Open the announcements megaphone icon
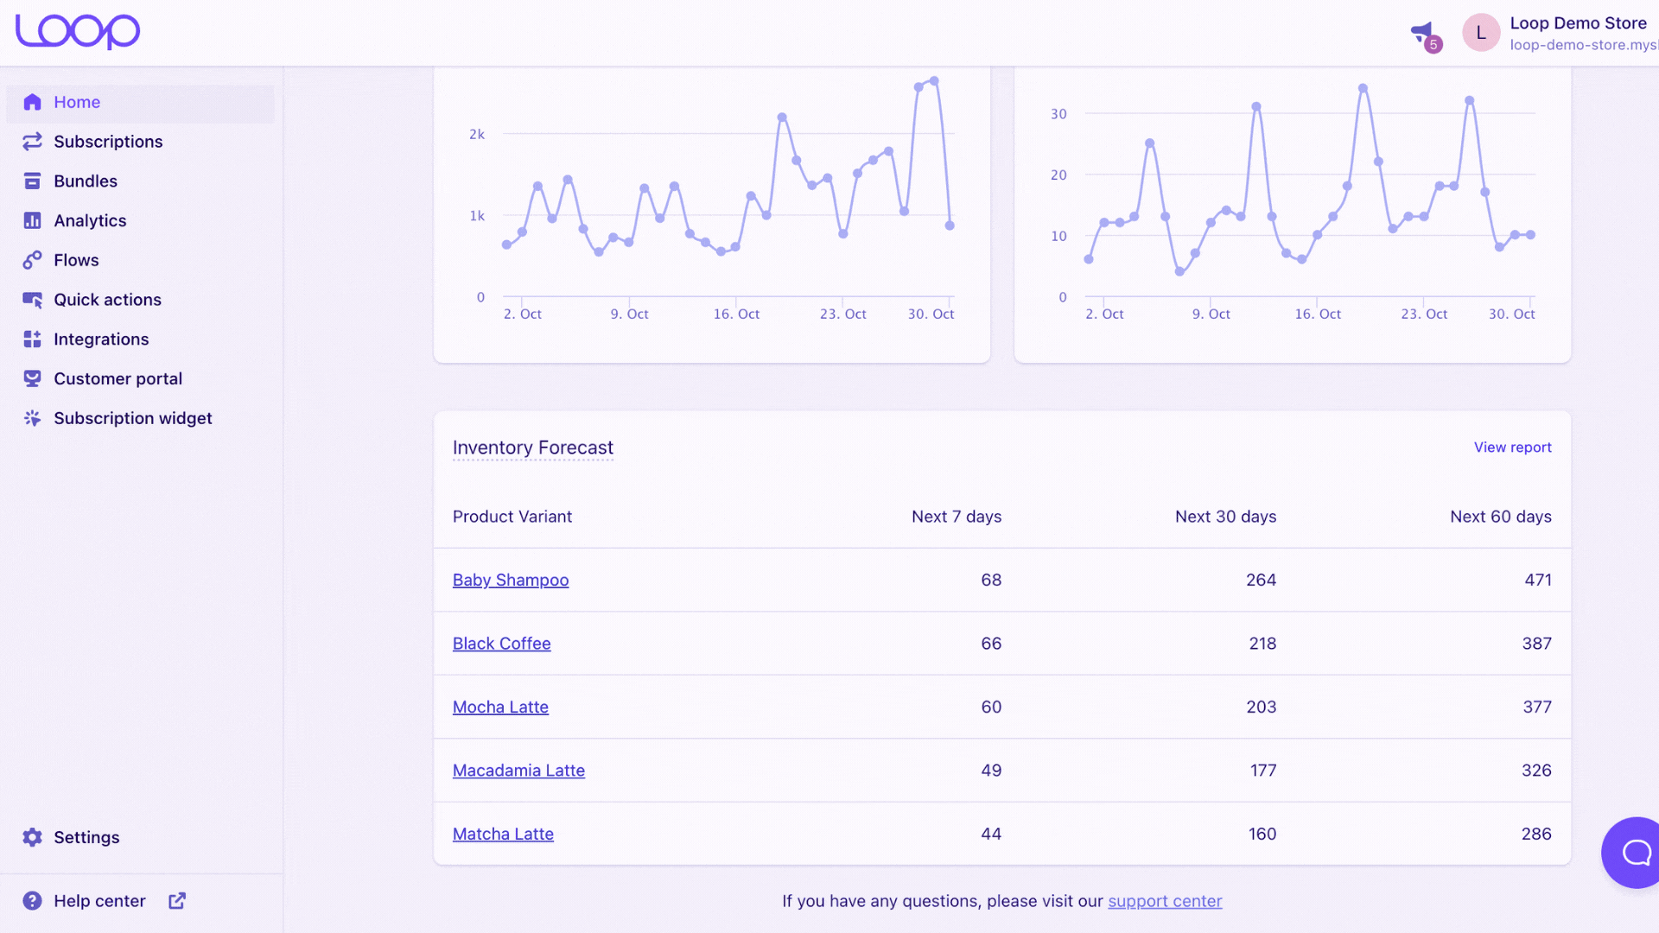This screenshot has height=933, width=1659. pos(1422,33)
